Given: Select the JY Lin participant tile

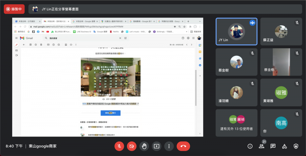Looking at the screenshot, I should (x=236, y=32).
